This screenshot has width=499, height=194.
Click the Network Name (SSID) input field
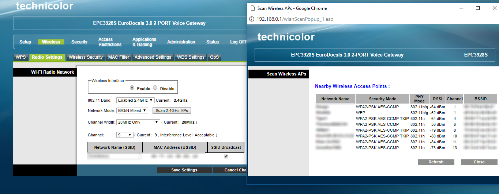click(114, 156)
